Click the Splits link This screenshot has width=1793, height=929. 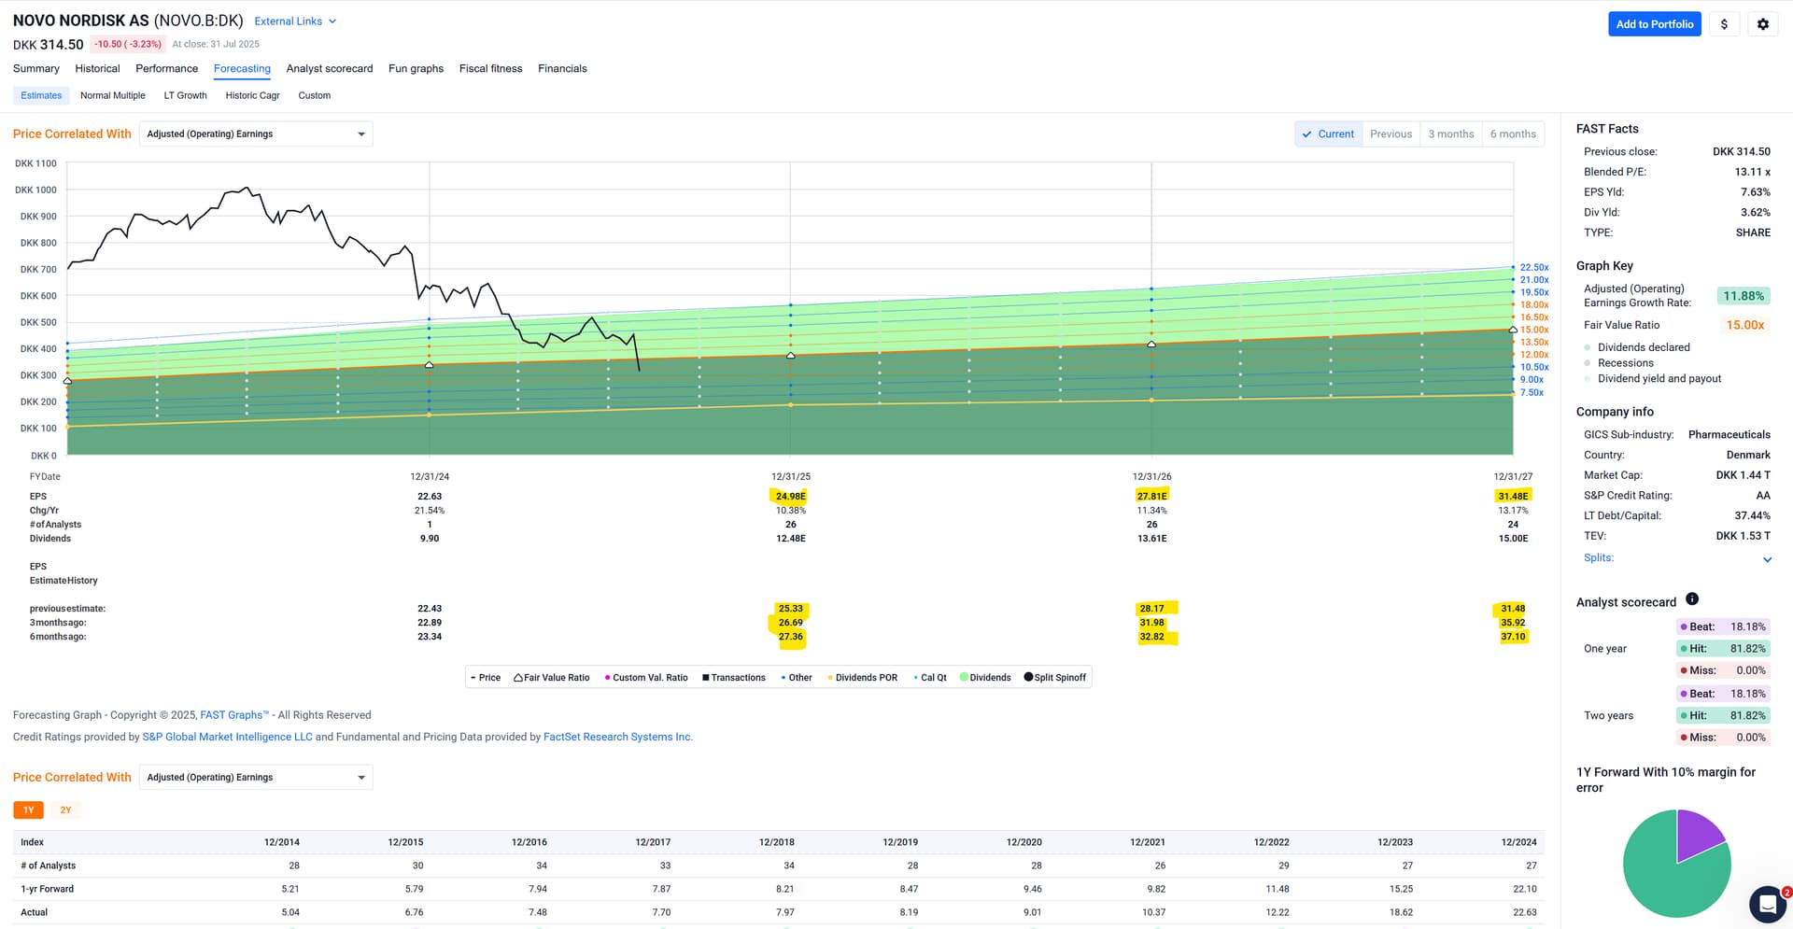pos(1598,557)
